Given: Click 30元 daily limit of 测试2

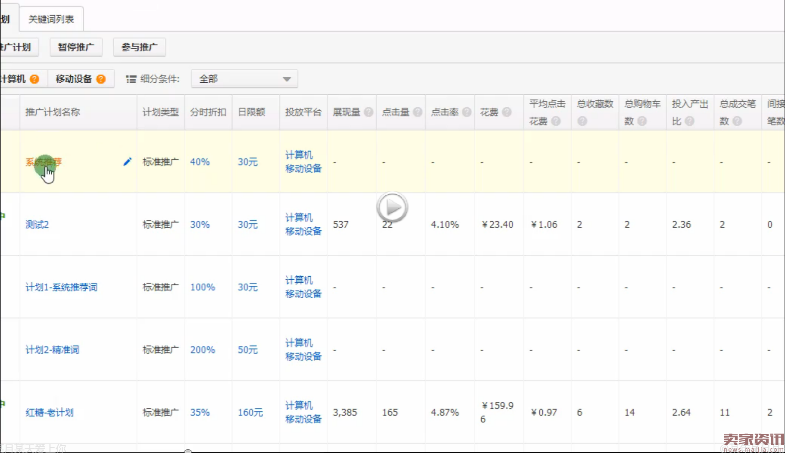Looking at the screenshot, I should click(248, 225).
